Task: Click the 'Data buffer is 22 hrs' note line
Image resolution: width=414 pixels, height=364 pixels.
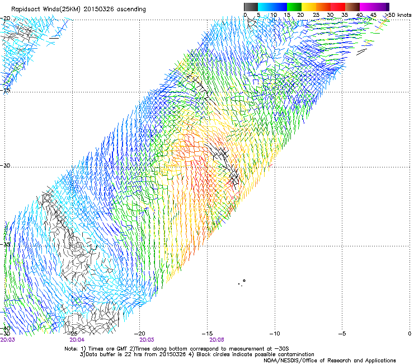Action: click(197, 354)
